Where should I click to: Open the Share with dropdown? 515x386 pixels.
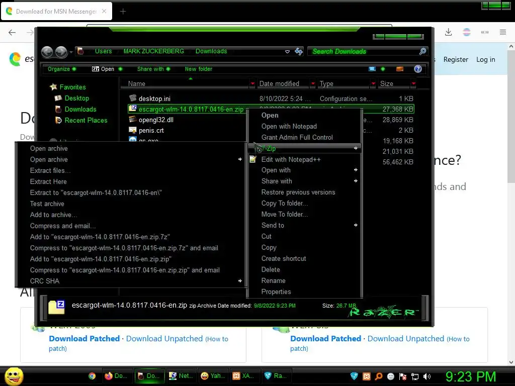click(153, 69)
